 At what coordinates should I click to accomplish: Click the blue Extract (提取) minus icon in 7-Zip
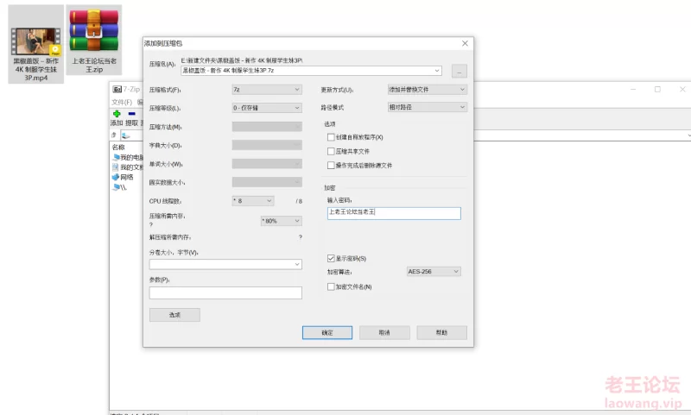point(132,114)
